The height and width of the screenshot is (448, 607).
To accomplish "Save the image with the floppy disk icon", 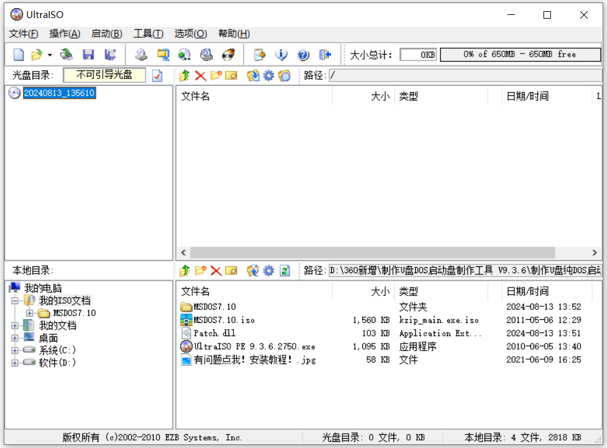I will (88, 55).
